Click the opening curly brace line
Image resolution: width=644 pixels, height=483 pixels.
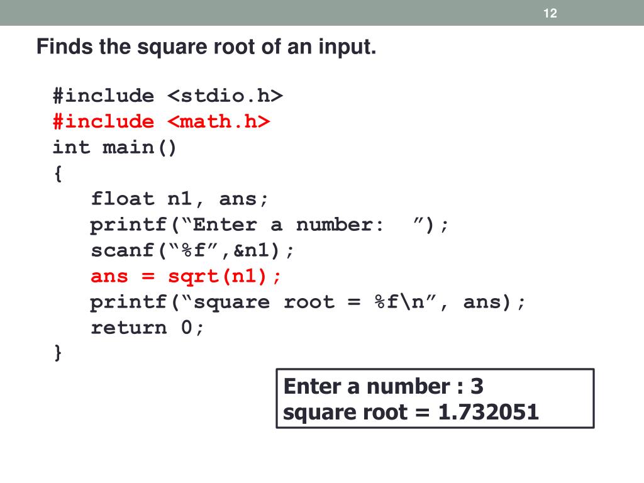(x=58, y=174)
